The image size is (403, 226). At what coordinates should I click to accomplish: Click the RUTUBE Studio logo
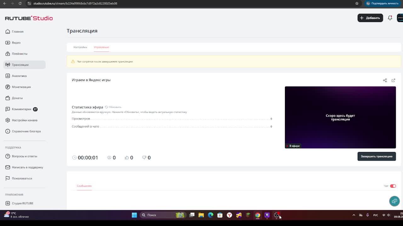(x=29, y=18)
